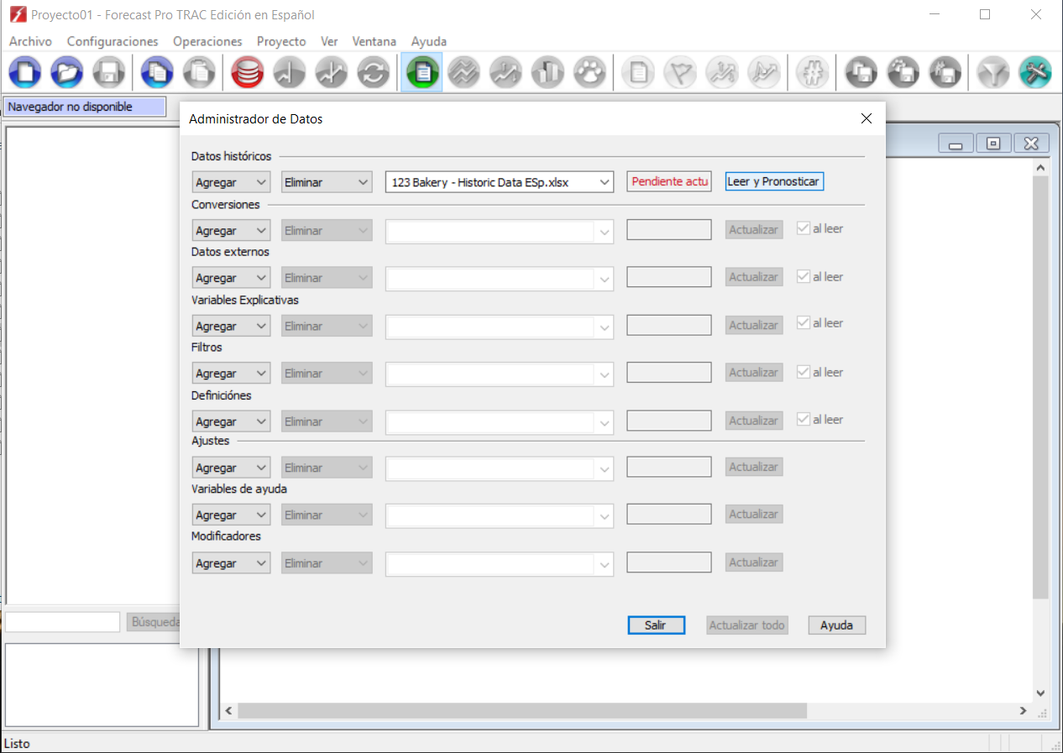Viewport: 1063px width, 753px height.
Task: Toggle 'al leer' checkbox for Filtros
Action: (x=804, y=372)
